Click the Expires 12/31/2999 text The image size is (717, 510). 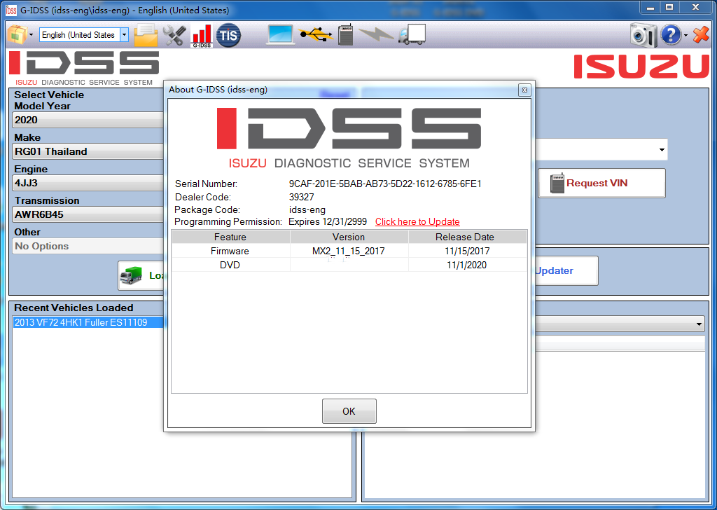click(328, 222)
